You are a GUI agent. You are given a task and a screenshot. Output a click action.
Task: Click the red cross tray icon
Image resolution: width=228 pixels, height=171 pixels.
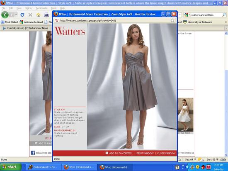coord(203,167)
